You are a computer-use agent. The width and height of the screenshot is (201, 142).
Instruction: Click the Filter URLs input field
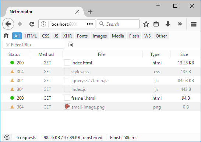[33, 45]
